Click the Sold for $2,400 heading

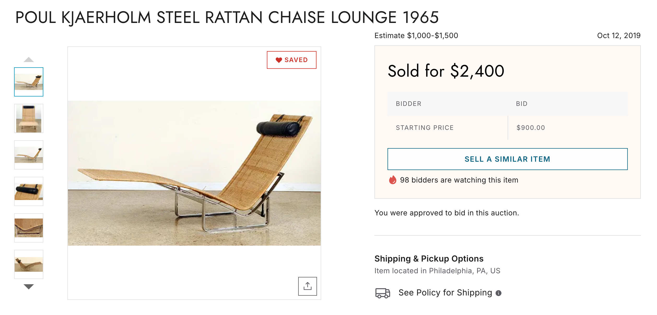pyautogui.click(x=446, y=71)
